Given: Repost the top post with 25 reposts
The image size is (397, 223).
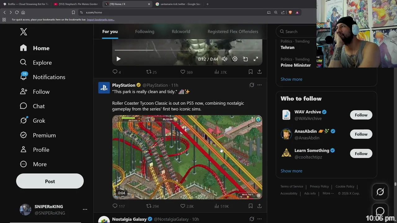Looking at the screenshot, I should (151, 72).
